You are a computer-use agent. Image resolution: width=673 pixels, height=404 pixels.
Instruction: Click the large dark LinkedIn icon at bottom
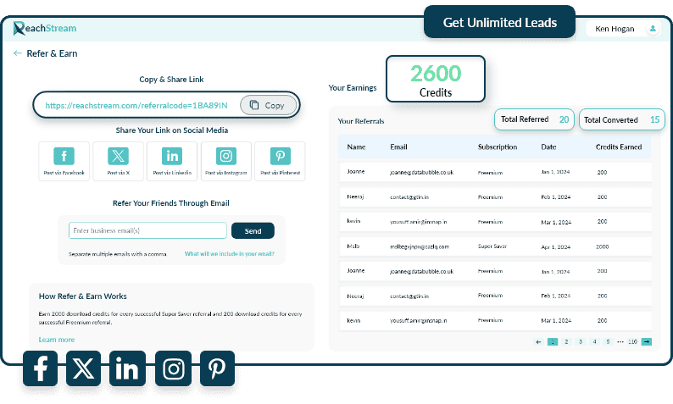(127, 368)
